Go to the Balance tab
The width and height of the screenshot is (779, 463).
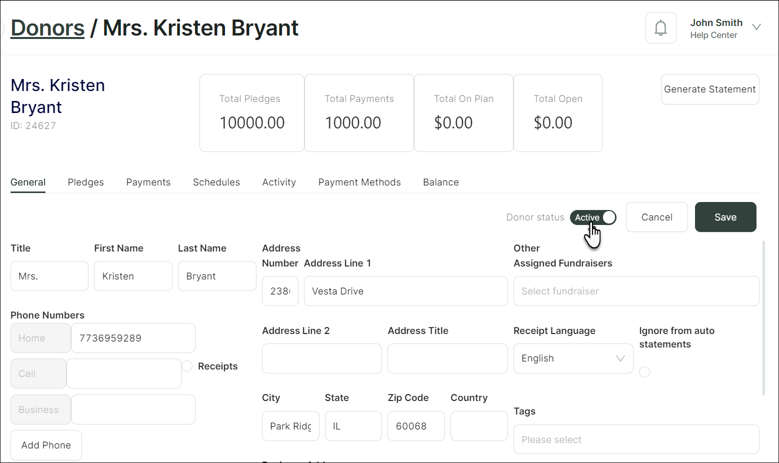440,182
